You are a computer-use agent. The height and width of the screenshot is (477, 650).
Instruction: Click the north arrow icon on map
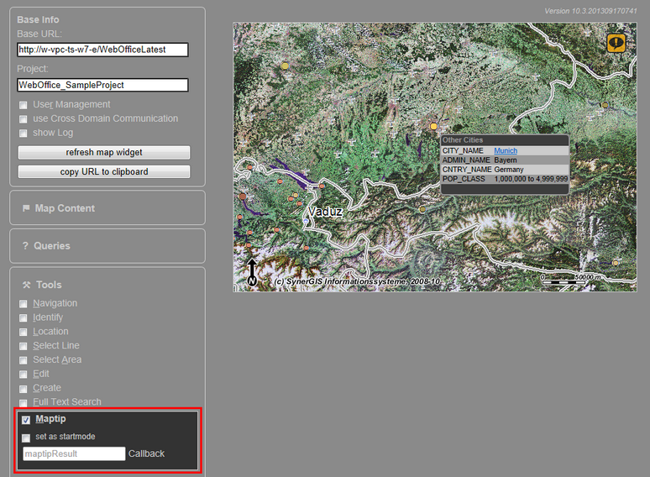(x=252, y=272)
